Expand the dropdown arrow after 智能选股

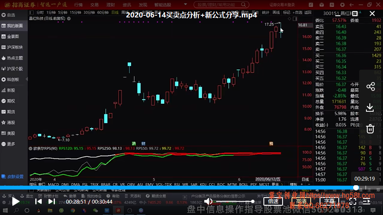186,4
